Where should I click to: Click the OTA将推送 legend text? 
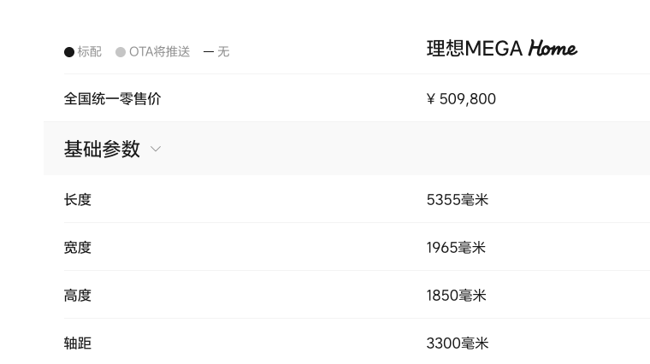coord(160,52)
